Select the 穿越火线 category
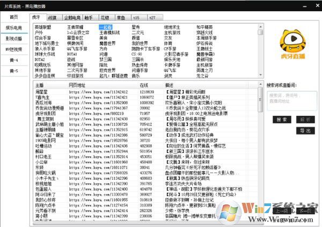The height and width of the screenshot is (227, 322). click(204, 32)
